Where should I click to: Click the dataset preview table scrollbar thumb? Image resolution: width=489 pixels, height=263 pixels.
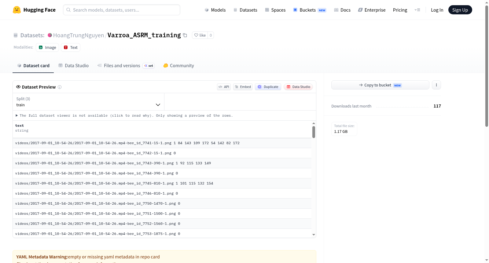pyautogui.click(x=314, y=132)
